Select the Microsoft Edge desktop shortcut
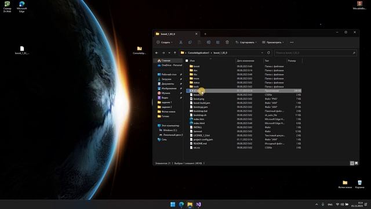 [22, 7]
